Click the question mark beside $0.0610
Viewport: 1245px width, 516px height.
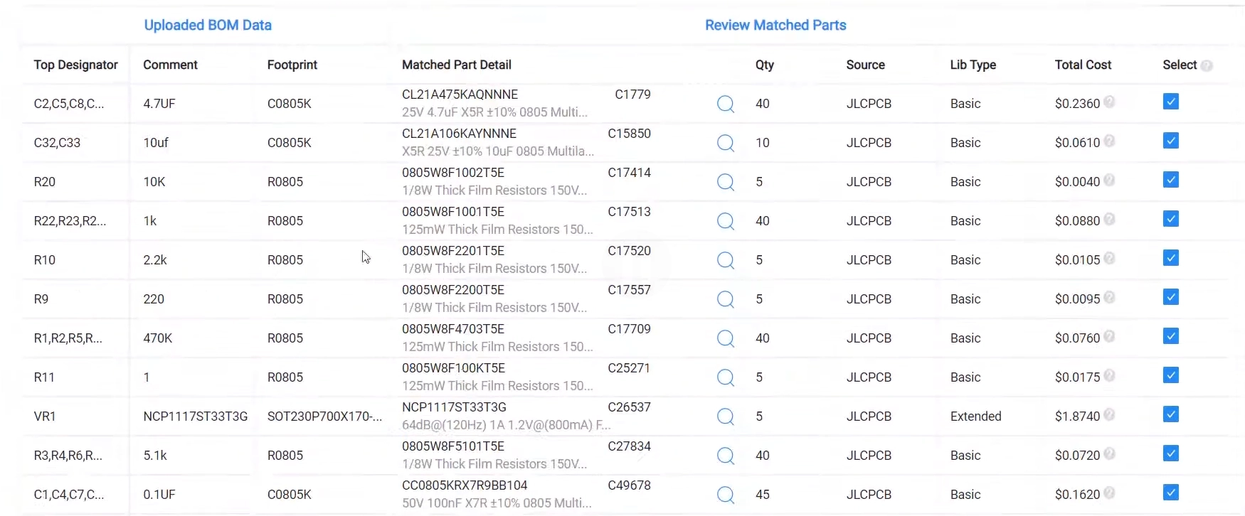1109,141
